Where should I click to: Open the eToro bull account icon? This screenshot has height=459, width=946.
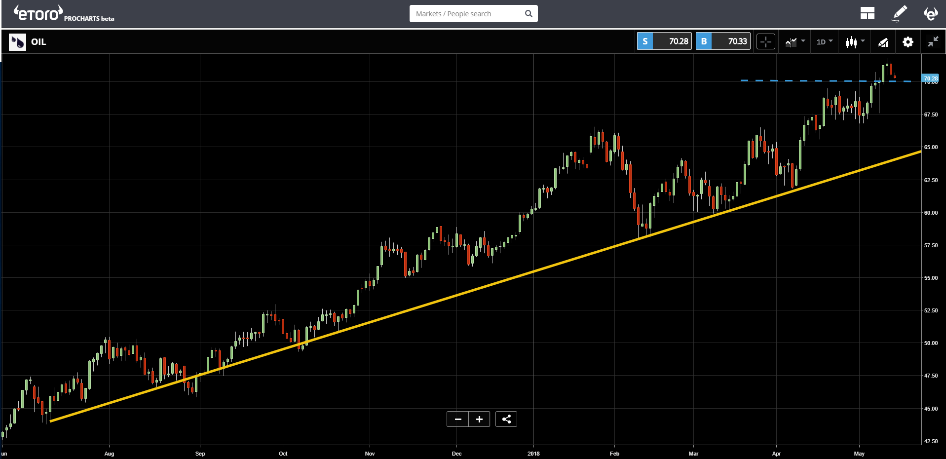(931, 13)
